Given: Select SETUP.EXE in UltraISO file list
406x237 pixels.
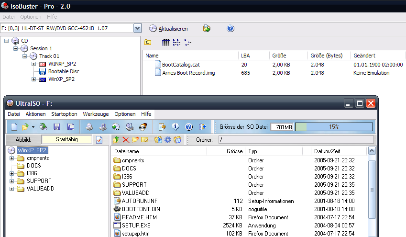Looking at the screenshot, I should pos(136,226).
